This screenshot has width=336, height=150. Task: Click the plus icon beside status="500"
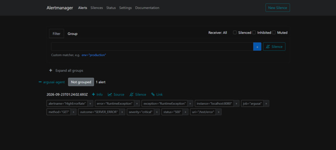tap(186, 112)
